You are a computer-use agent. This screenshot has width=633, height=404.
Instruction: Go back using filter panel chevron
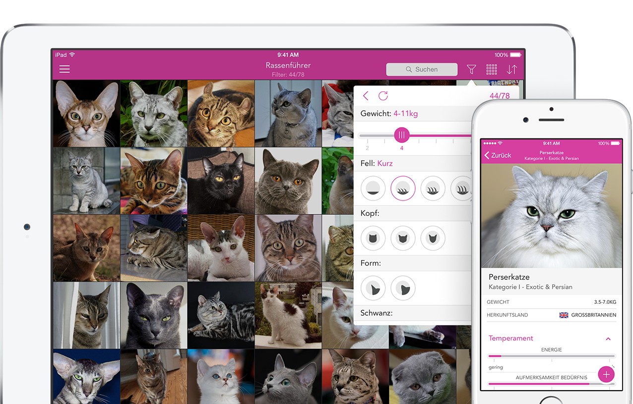point(366,96)
